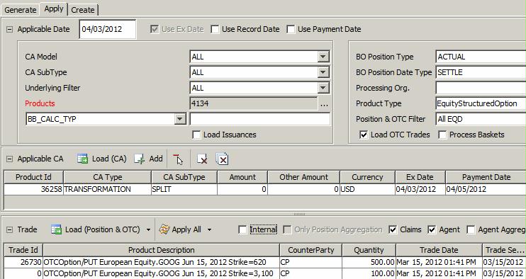526x279 pixels.
Task: Collapse the Trade section
Action: tap(10, 229)
